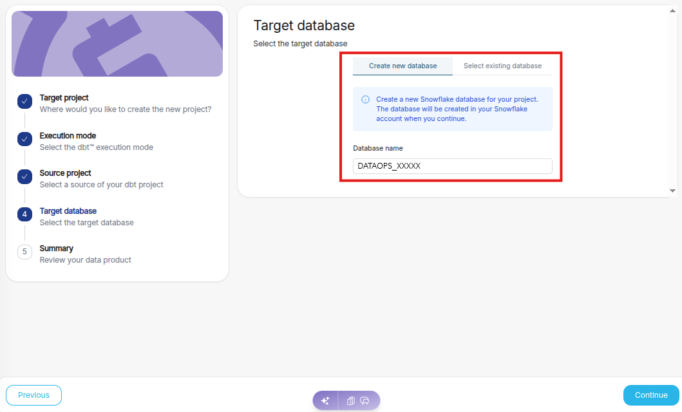Click the info icon in the blue notice
The height and width of the screenshot is (412, 682).
point(365,100)
